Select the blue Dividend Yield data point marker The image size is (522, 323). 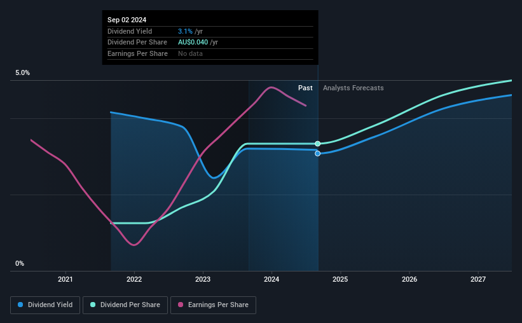pyautogui.click(x=318, y=153)
